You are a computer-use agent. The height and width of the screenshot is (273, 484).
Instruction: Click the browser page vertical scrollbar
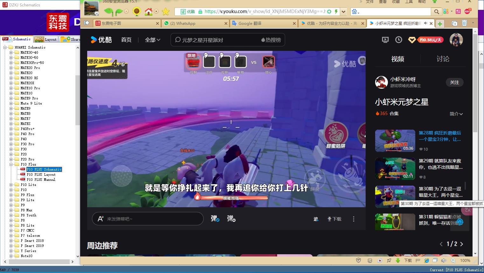coord(475,83)
